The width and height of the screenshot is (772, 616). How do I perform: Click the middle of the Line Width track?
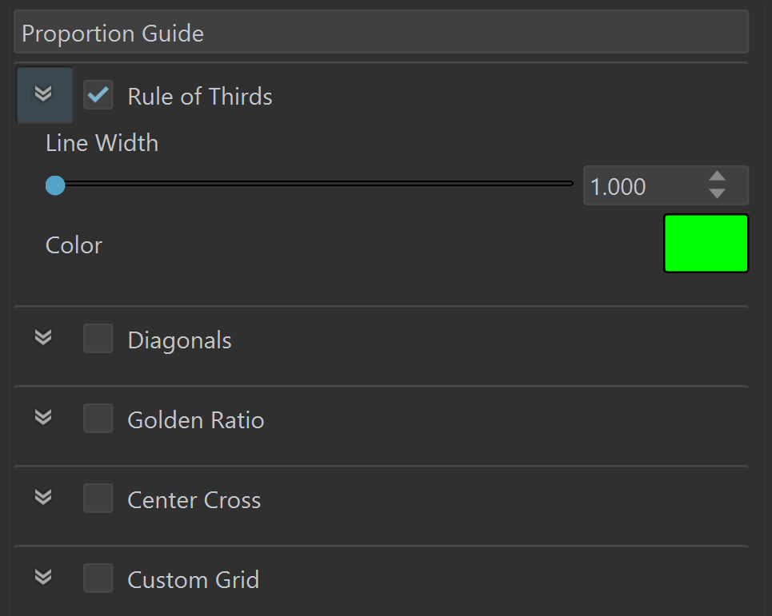pos(314,184)
